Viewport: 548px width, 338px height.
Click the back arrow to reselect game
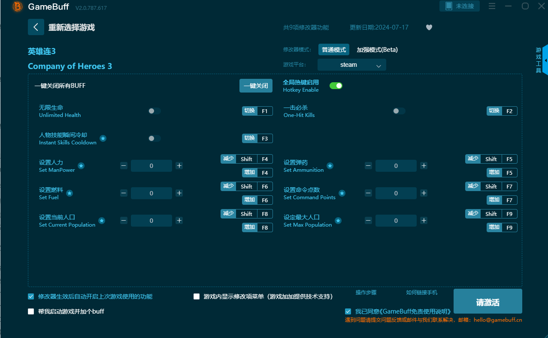[36, 27]
